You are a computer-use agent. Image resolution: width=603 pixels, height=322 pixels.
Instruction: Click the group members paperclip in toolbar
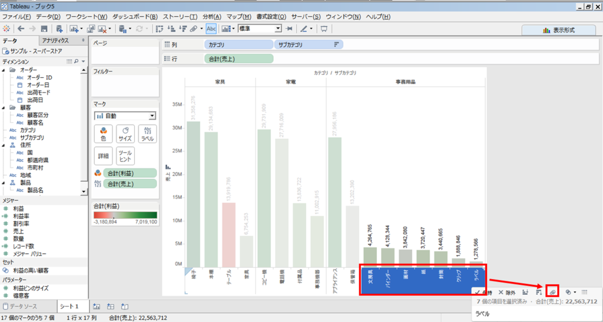pyautogui.click(x=194, y=29)
